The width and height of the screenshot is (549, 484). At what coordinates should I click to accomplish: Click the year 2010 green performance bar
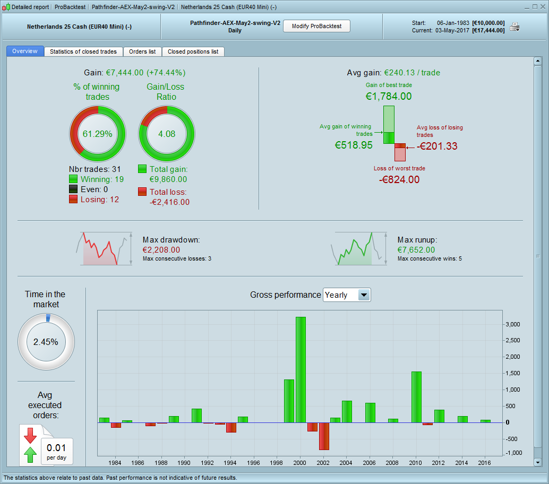point(416,397)
